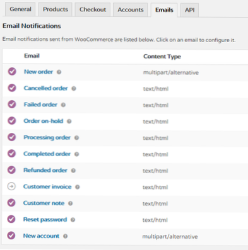Open the Refunded order email settings
The image size is (248, 250).
(45, 170)
